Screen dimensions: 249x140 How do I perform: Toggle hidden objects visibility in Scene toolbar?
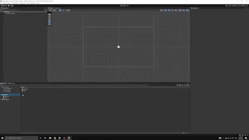[180, 10]
